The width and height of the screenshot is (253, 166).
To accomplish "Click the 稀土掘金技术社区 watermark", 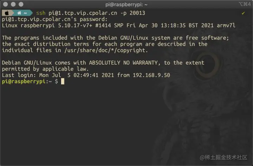I will tap(226, 158).
